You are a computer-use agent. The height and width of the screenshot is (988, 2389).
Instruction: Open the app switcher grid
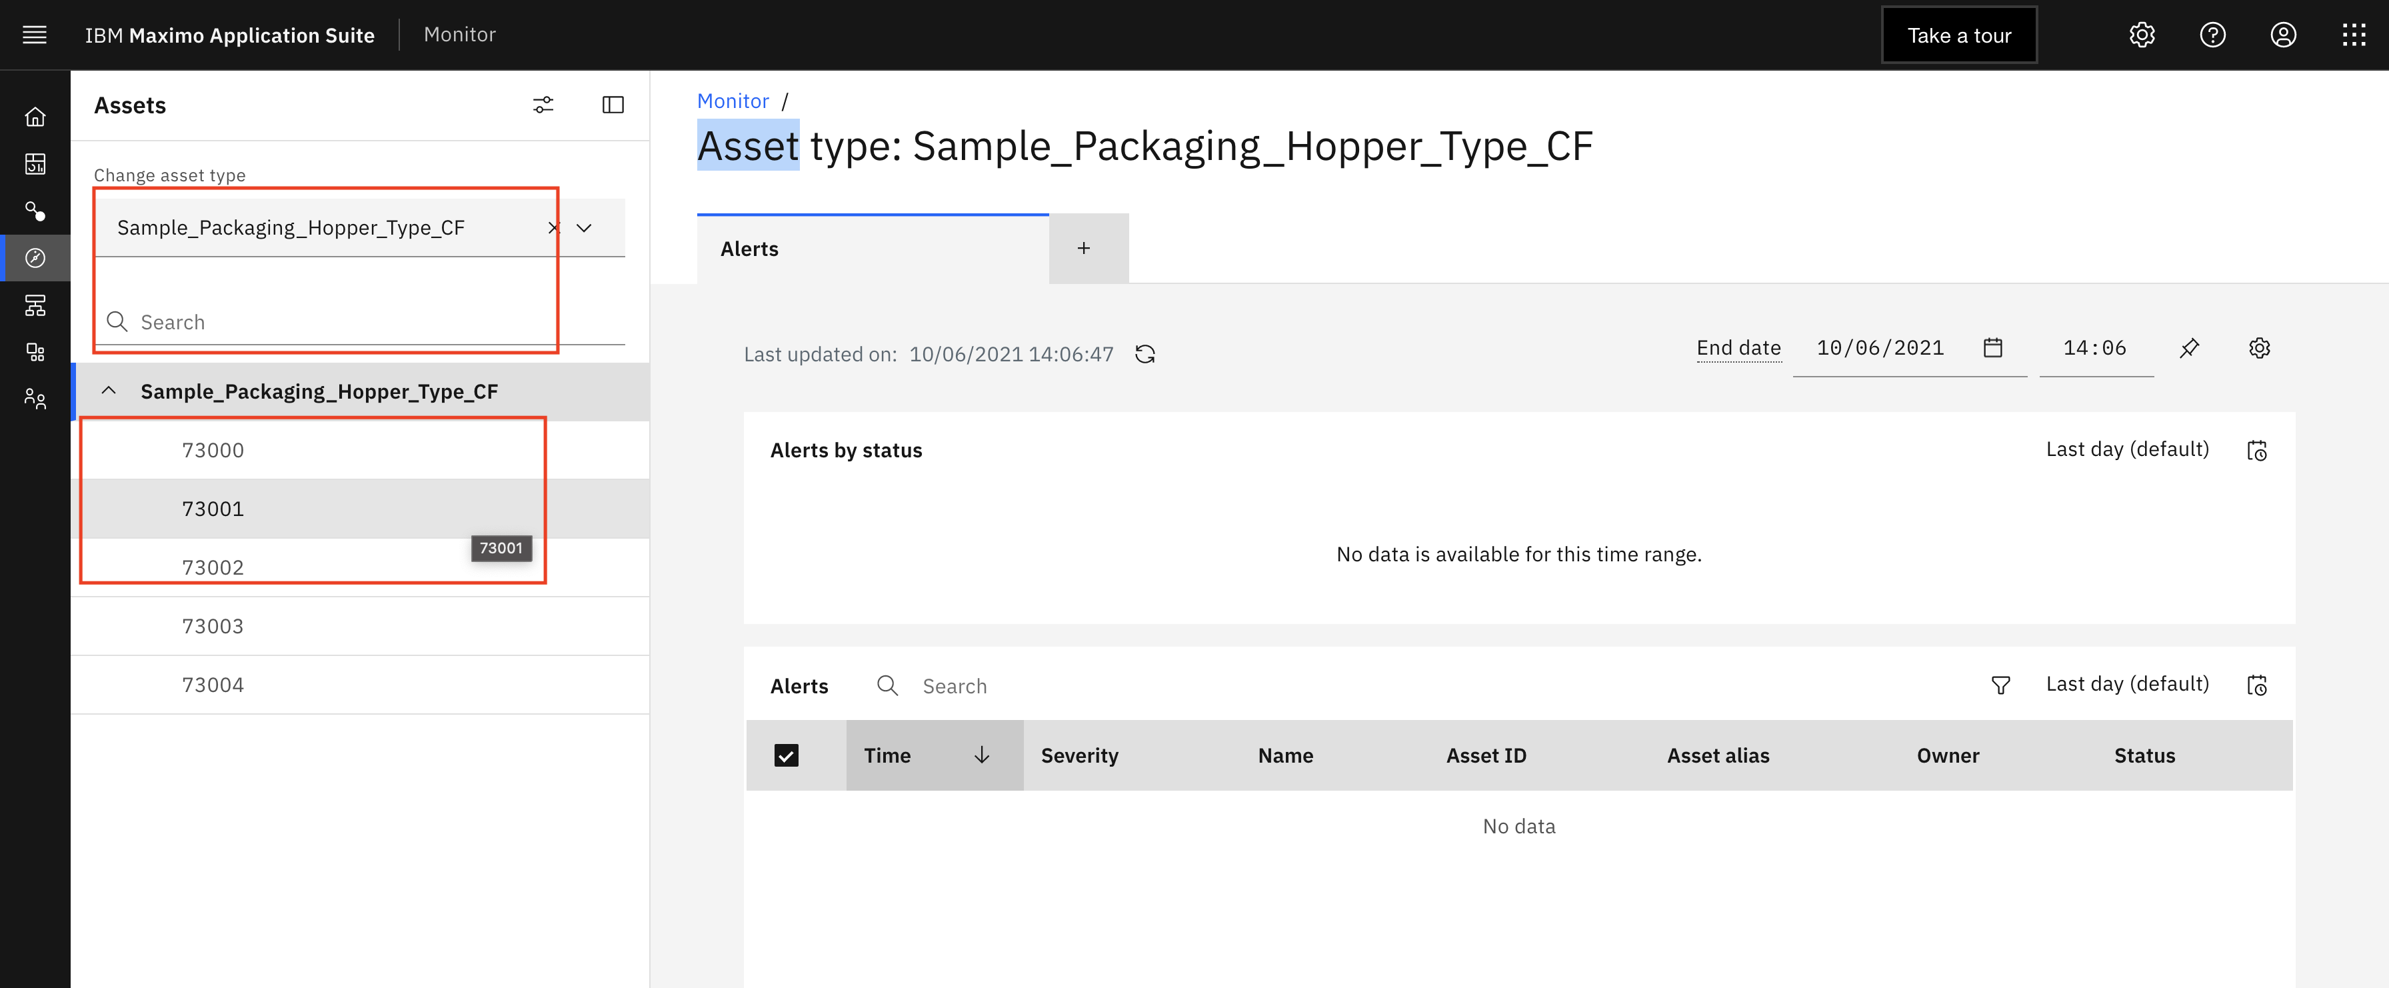(x=2354, y=35)
